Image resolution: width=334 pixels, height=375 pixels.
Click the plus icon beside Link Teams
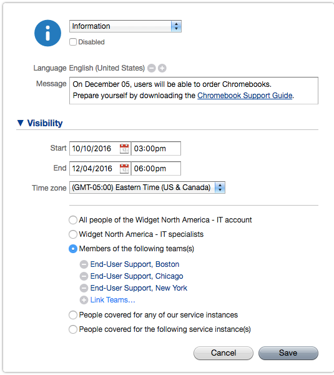[x=84, y=300]
